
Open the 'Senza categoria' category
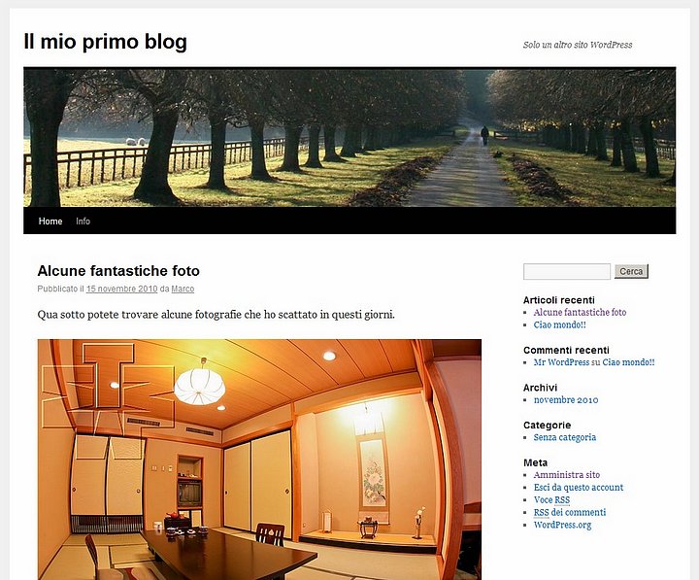565,437
